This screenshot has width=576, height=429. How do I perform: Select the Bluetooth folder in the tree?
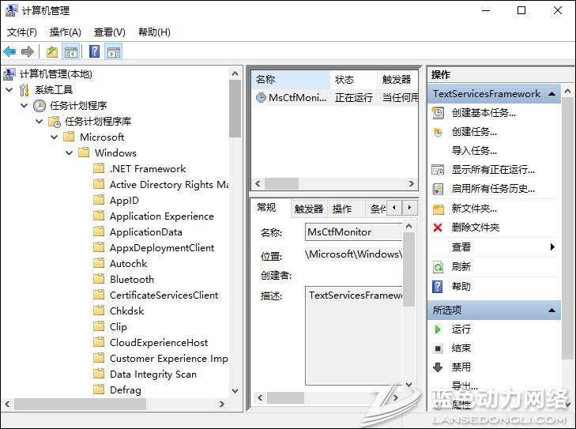point(131,280)
